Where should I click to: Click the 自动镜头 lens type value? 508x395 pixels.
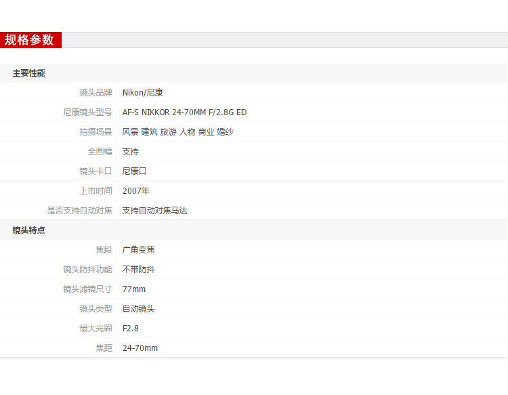(138, 309)
